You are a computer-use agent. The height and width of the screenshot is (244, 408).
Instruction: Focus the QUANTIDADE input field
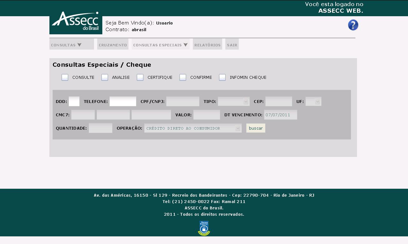100,128
